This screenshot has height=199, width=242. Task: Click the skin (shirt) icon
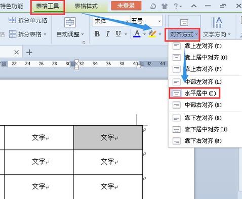165,6
